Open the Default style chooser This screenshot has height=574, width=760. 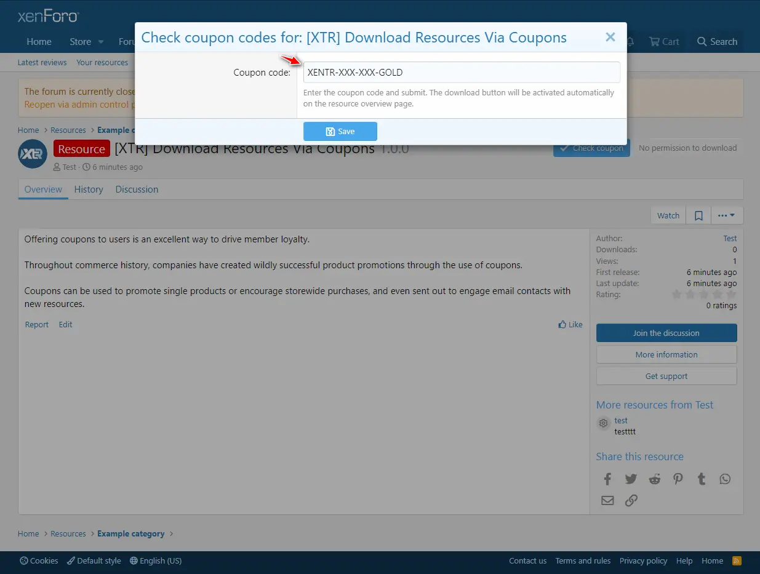(x=94, y=560)
